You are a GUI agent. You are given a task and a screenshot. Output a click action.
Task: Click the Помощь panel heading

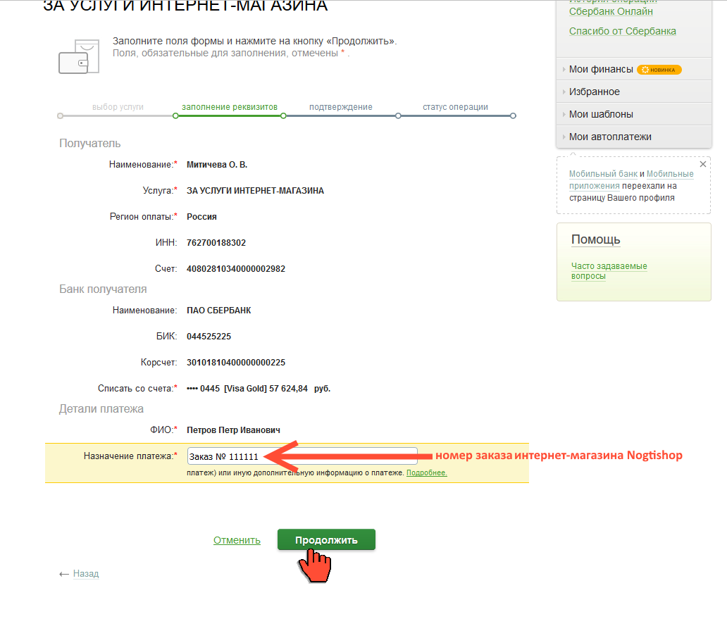[x=596, y=239]
